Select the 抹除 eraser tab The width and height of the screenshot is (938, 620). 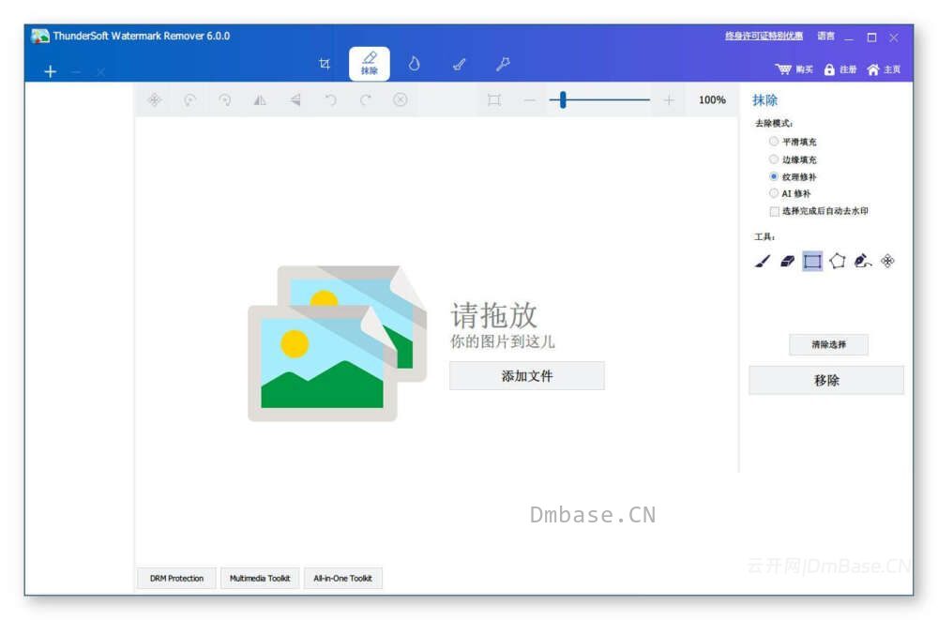tap(369, 64)
